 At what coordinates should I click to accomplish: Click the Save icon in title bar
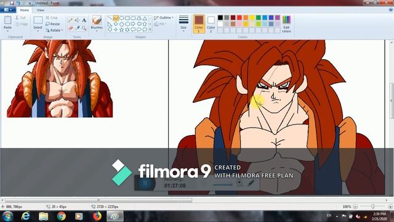(12, 3)
